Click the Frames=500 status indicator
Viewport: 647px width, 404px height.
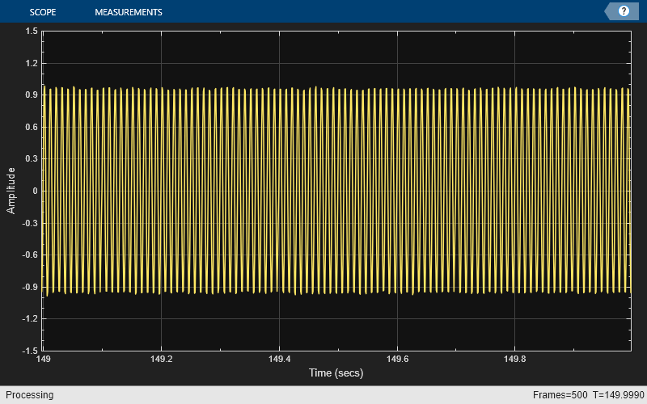560,395
